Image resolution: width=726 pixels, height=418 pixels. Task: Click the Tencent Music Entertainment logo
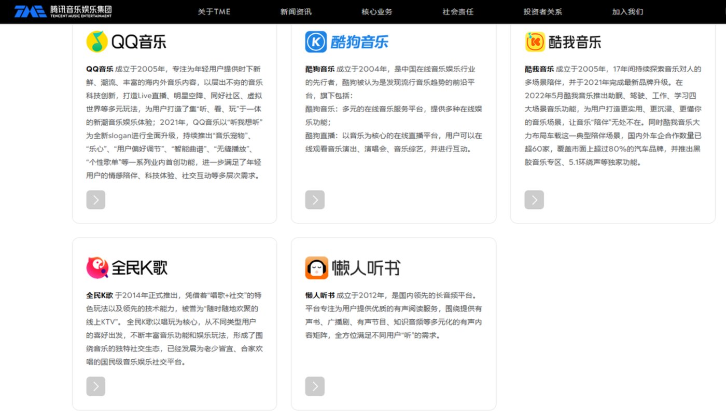click(63, 11)
